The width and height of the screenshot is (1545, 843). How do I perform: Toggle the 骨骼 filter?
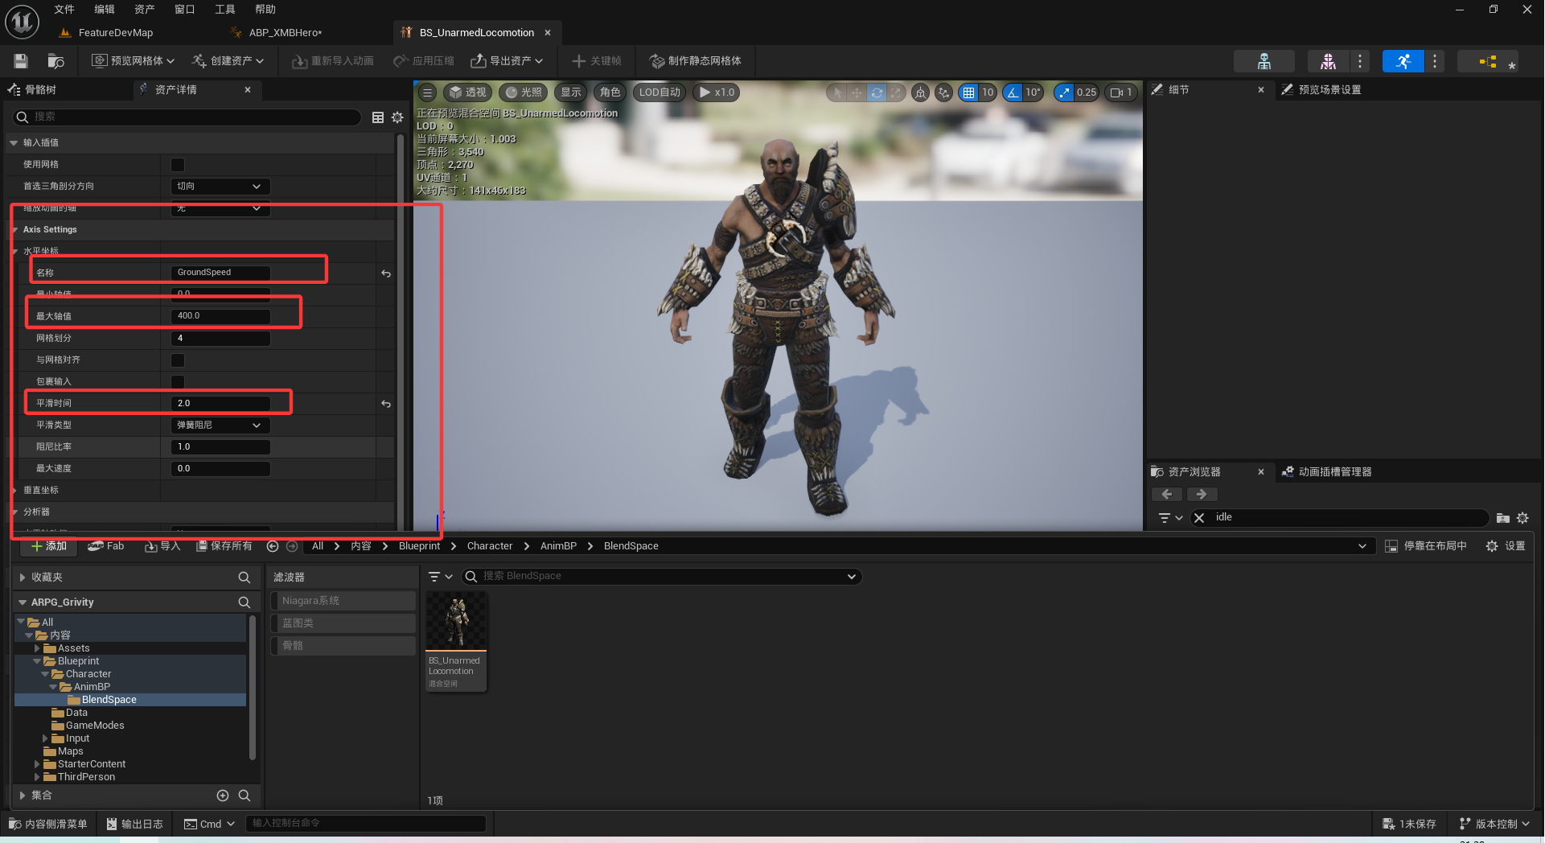pos(343,646)
